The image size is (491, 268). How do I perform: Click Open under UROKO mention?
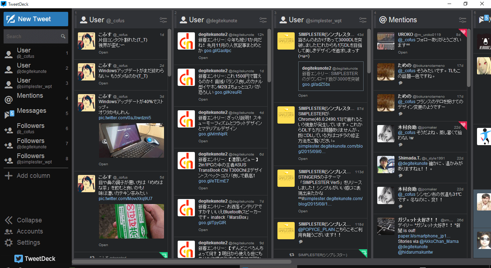(403, 52)
